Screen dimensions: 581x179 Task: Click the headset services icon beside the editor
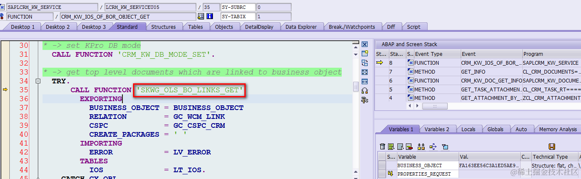pyautogui.click(x=364, y=91)
